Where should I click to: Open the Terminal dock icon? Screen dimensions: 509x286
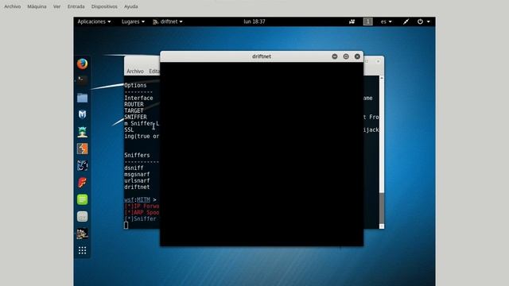[x=82, y=80]
